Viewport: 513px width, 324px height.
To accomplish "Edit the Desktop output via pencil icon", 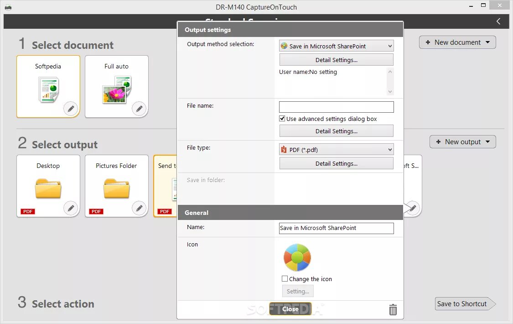I will tap(71, 208).
